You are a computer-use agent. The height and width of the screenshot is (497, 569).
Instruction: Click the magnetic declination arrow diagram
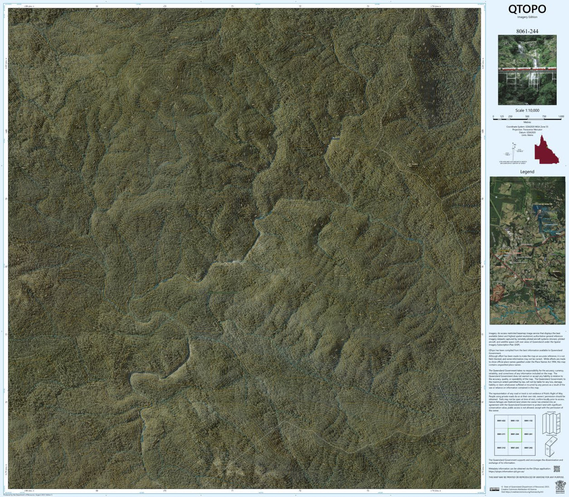pos(514,152)
